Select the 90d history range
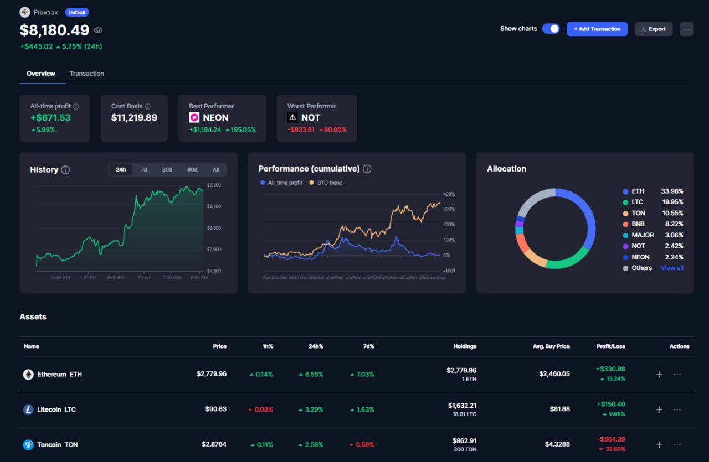The image size is (709, 462). (192, 169)
